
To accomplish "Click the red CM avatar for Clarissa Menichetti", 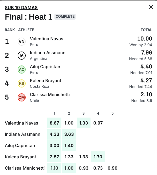I will click(22, 97).
